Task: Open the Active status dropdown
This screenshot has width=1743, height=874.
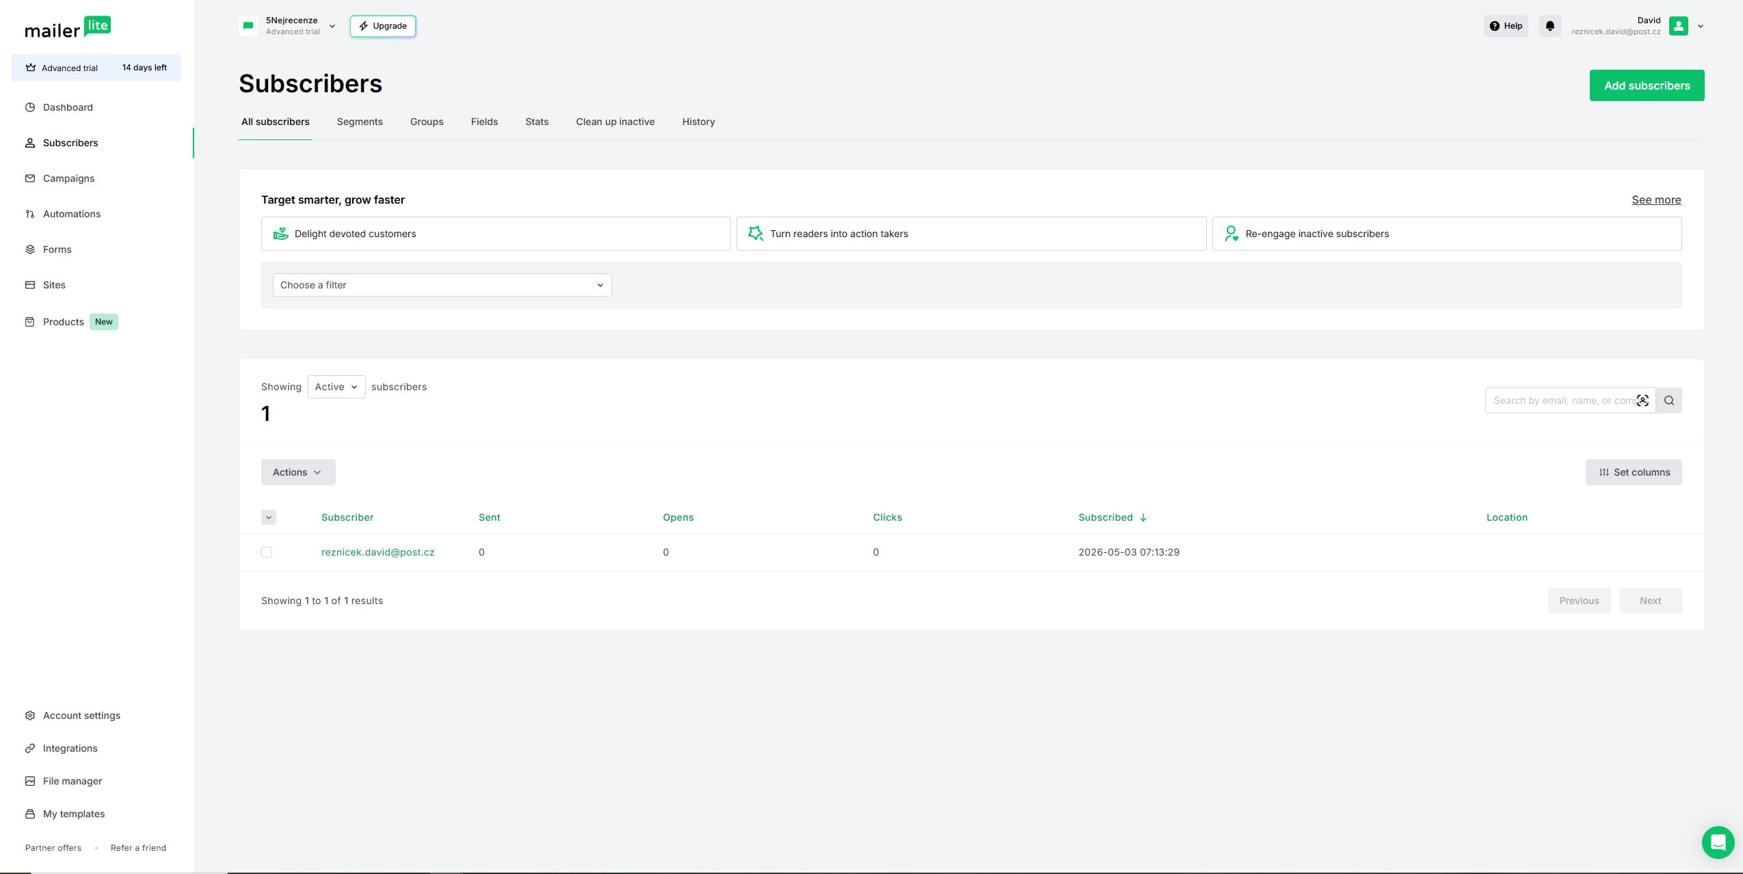Action: tap(336, 387)
